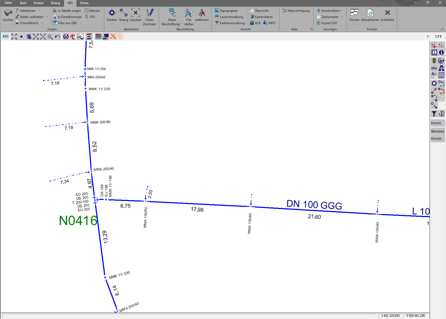
Task: Click the filter funnel icon in sidebar
Action: click(x=434, y=114)
